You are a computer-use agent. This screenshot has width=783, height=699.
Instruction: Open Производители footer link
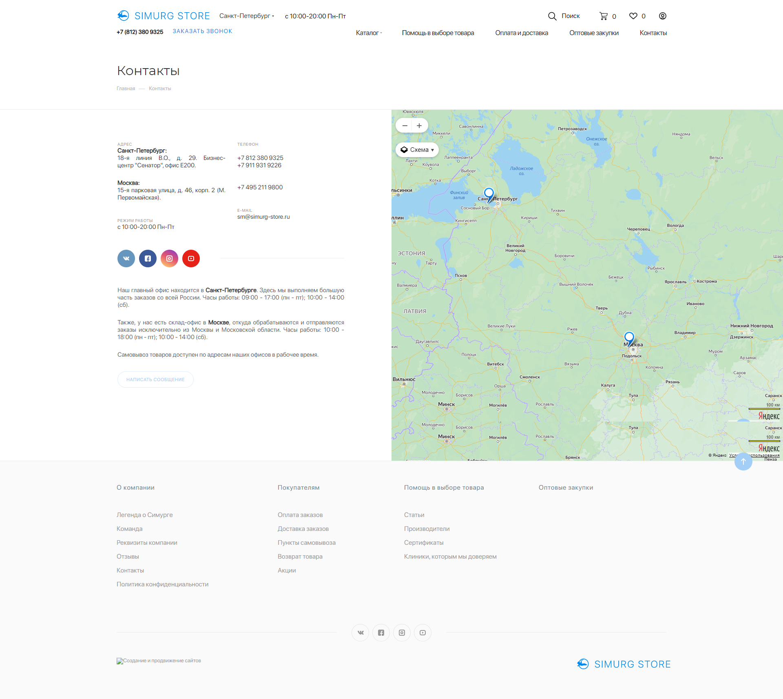pyautogui.click(x=427, y=529)
